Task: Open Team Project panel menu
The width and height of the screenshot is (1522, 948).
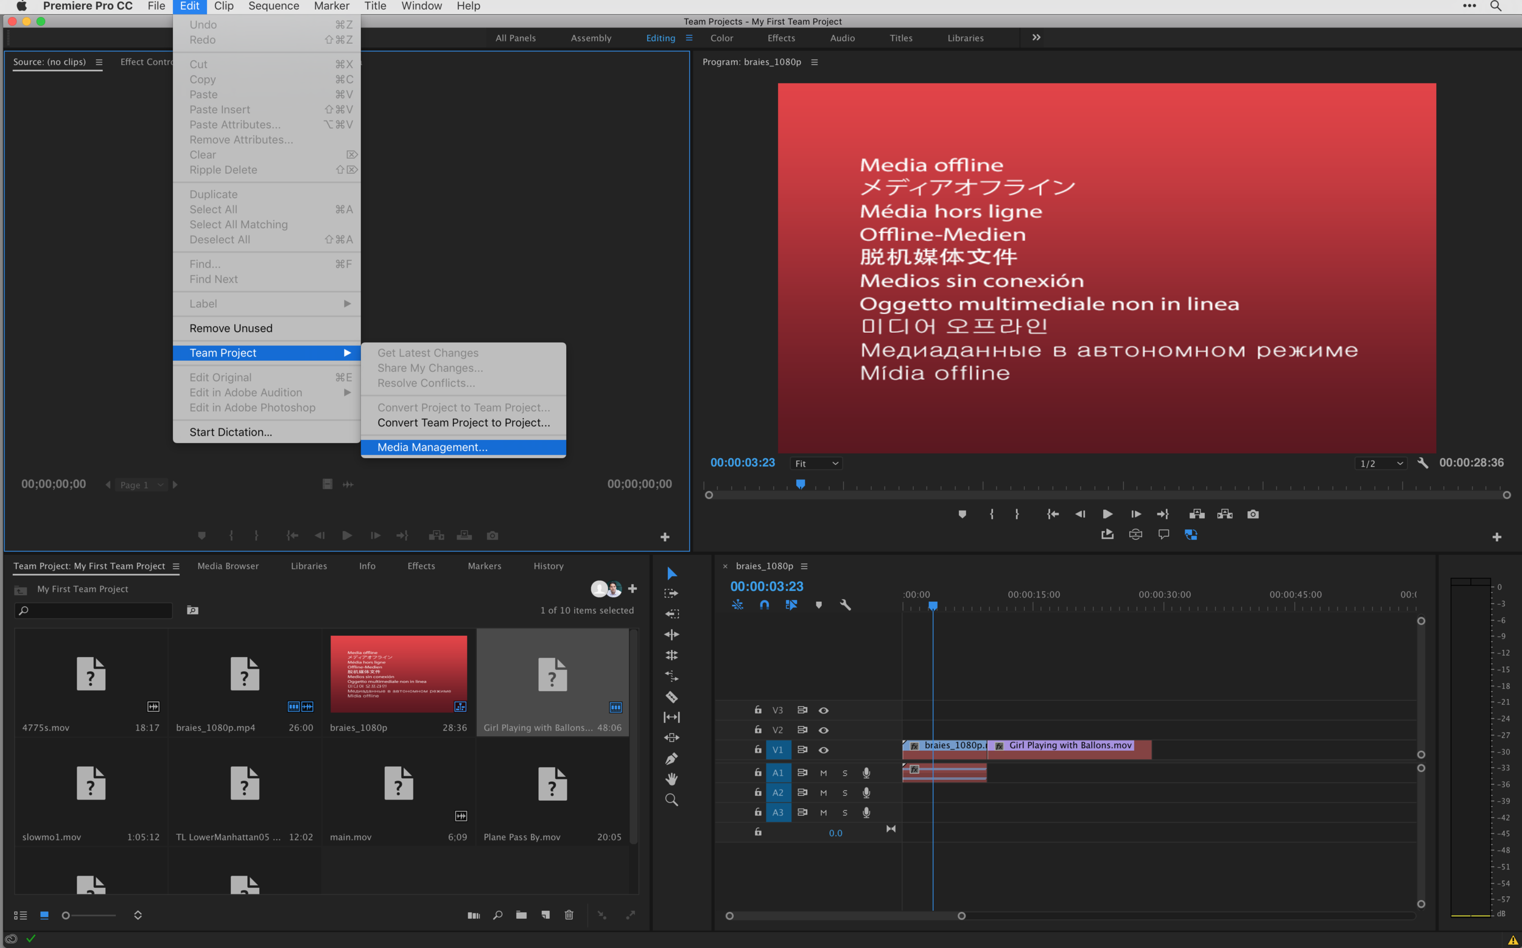Action: (176, 566)
